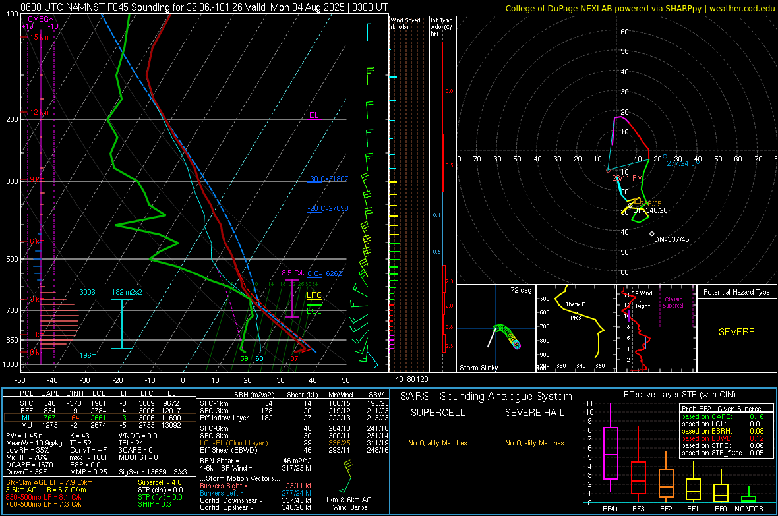This screenshot has width=778, height=516.
Task: Click the 72 deg label
Action: tap(521, 290)
